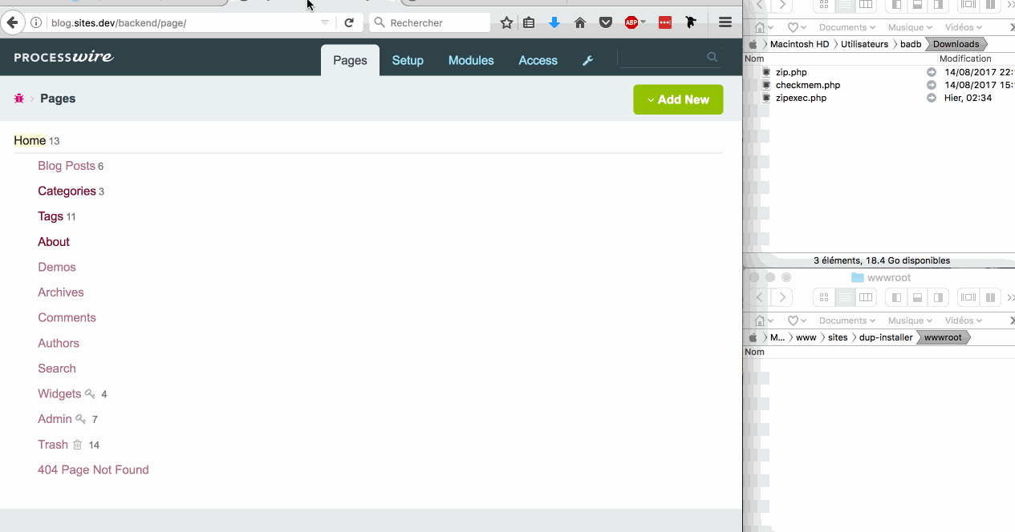Open Firefox downloads with the blue arrow
The width and height of the screenshot is (1015, 532).
pyautogui.click(x=554, y=22)
